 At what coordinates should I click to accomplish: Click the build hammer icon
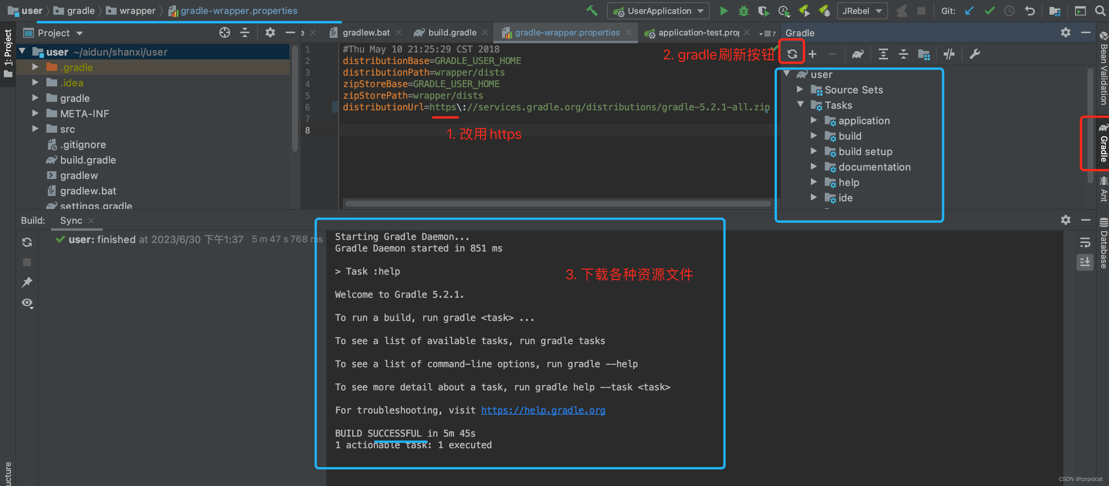tap(592, 11)
